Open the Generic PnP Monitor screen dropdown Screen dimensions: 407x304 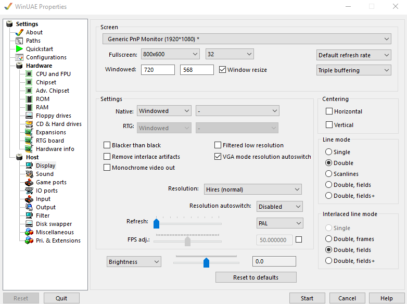point(247,39)
